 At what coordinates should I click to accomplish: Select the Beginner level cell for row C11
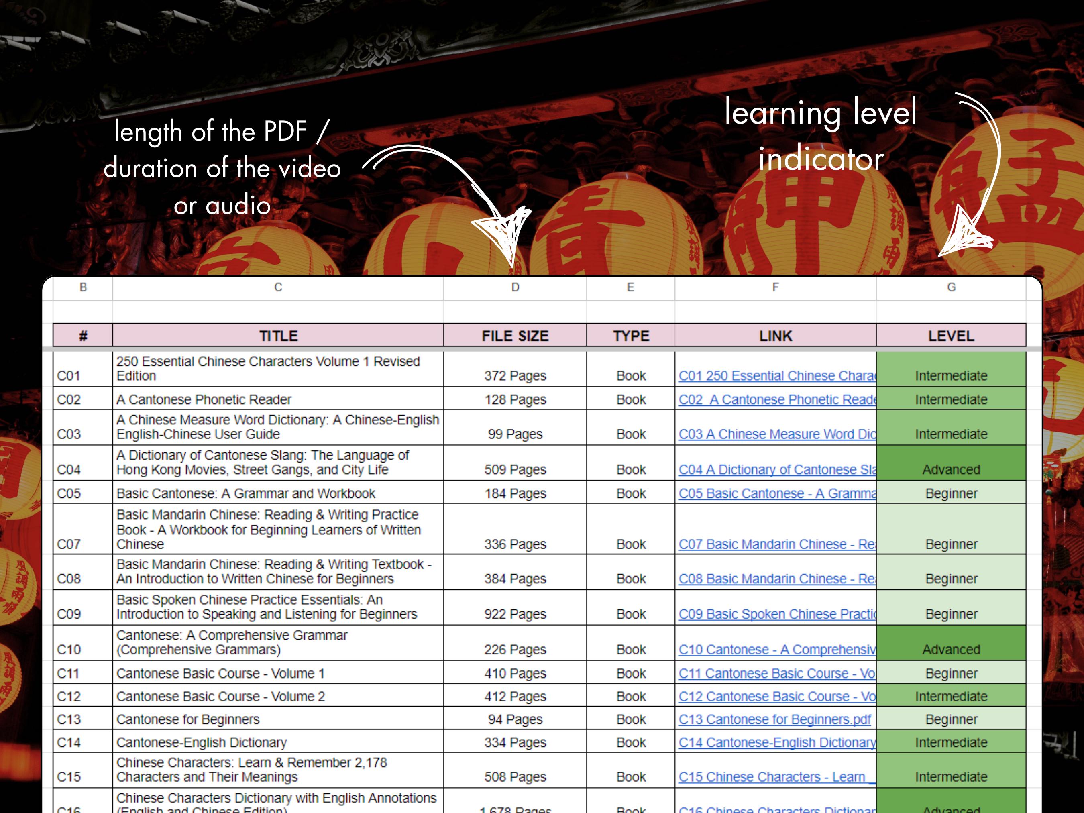coord(951,673)
